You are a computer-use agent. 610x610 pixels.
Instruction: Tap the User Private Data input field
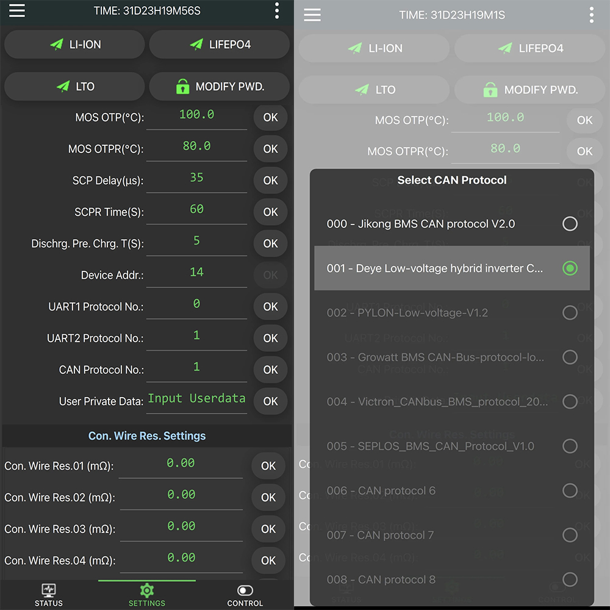[196, 399]
